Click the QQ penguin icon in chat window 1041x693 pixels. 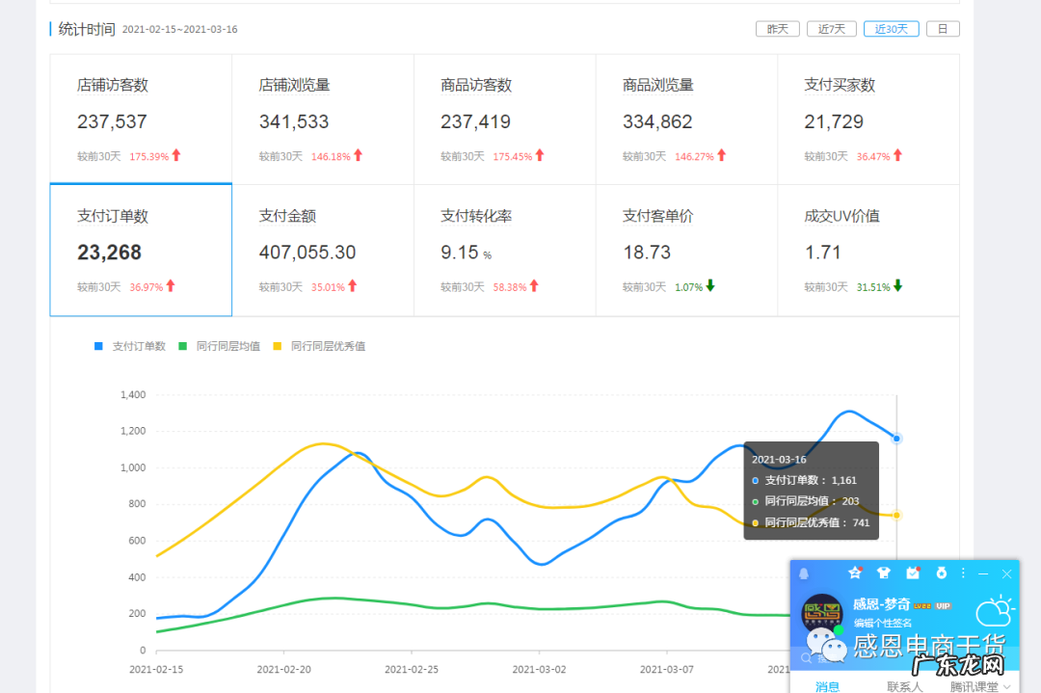(x=804, y=574)
